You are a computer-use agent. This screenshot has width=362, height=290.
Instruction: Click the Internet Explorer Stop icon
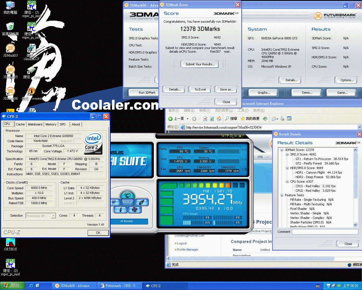[x=205, y=119]
